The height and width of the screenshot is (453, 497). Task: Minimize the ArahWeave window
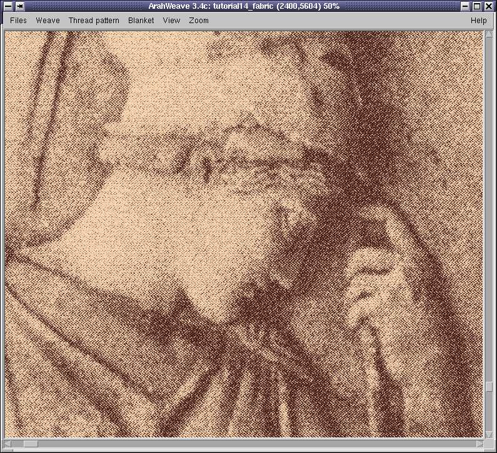pyautogui.click(x=465, y=6)
